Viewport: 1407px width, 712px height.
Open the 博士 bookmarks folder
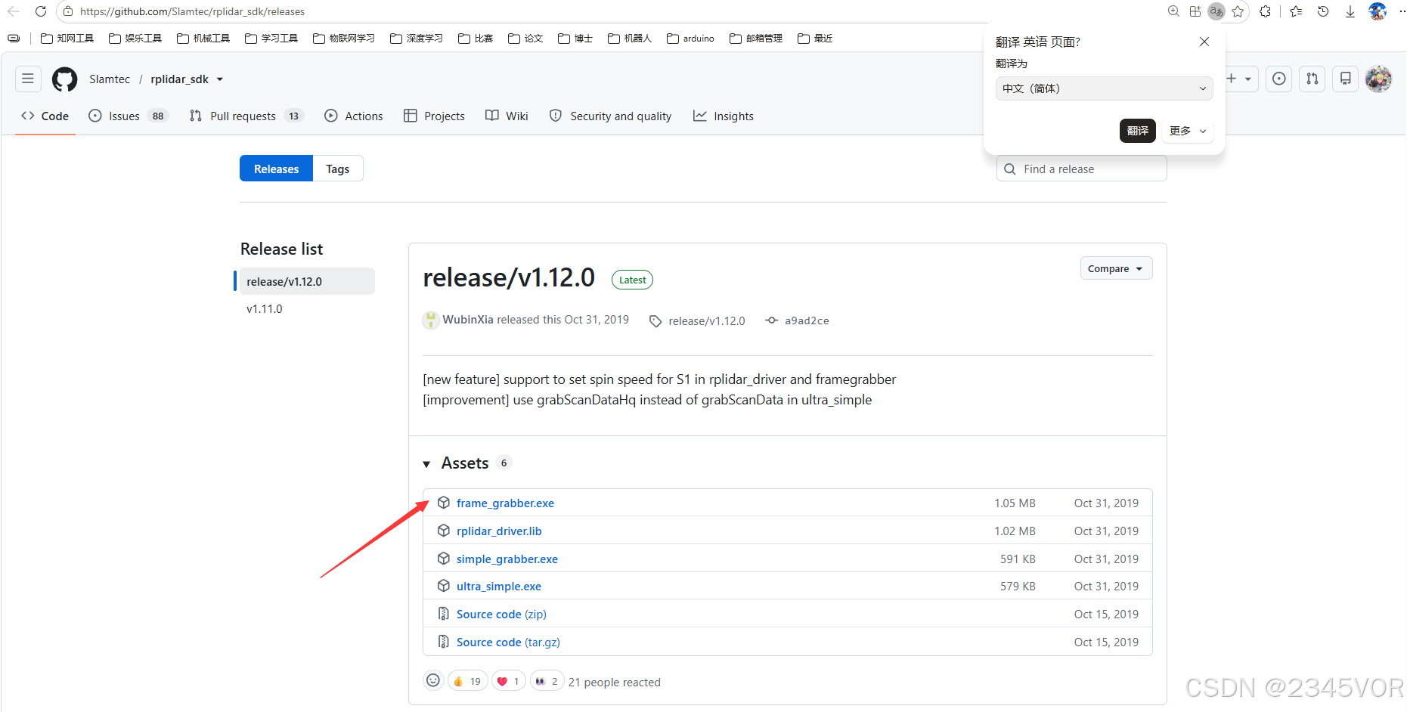575,39
